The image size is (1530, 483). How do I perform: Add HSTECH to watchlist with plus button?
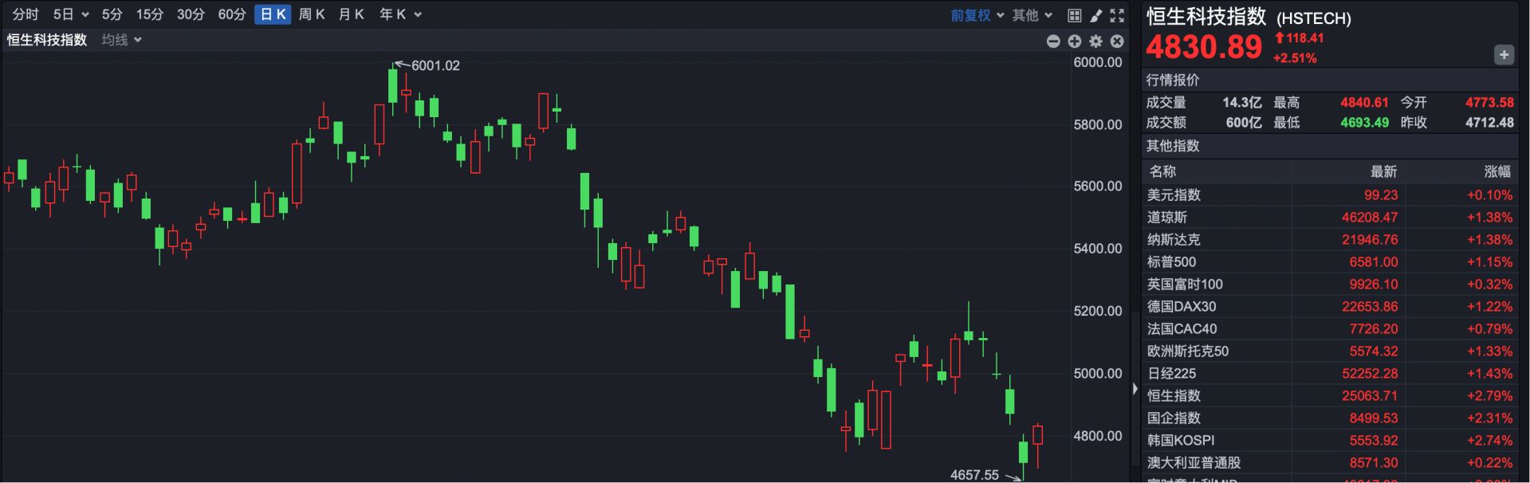1504,55
